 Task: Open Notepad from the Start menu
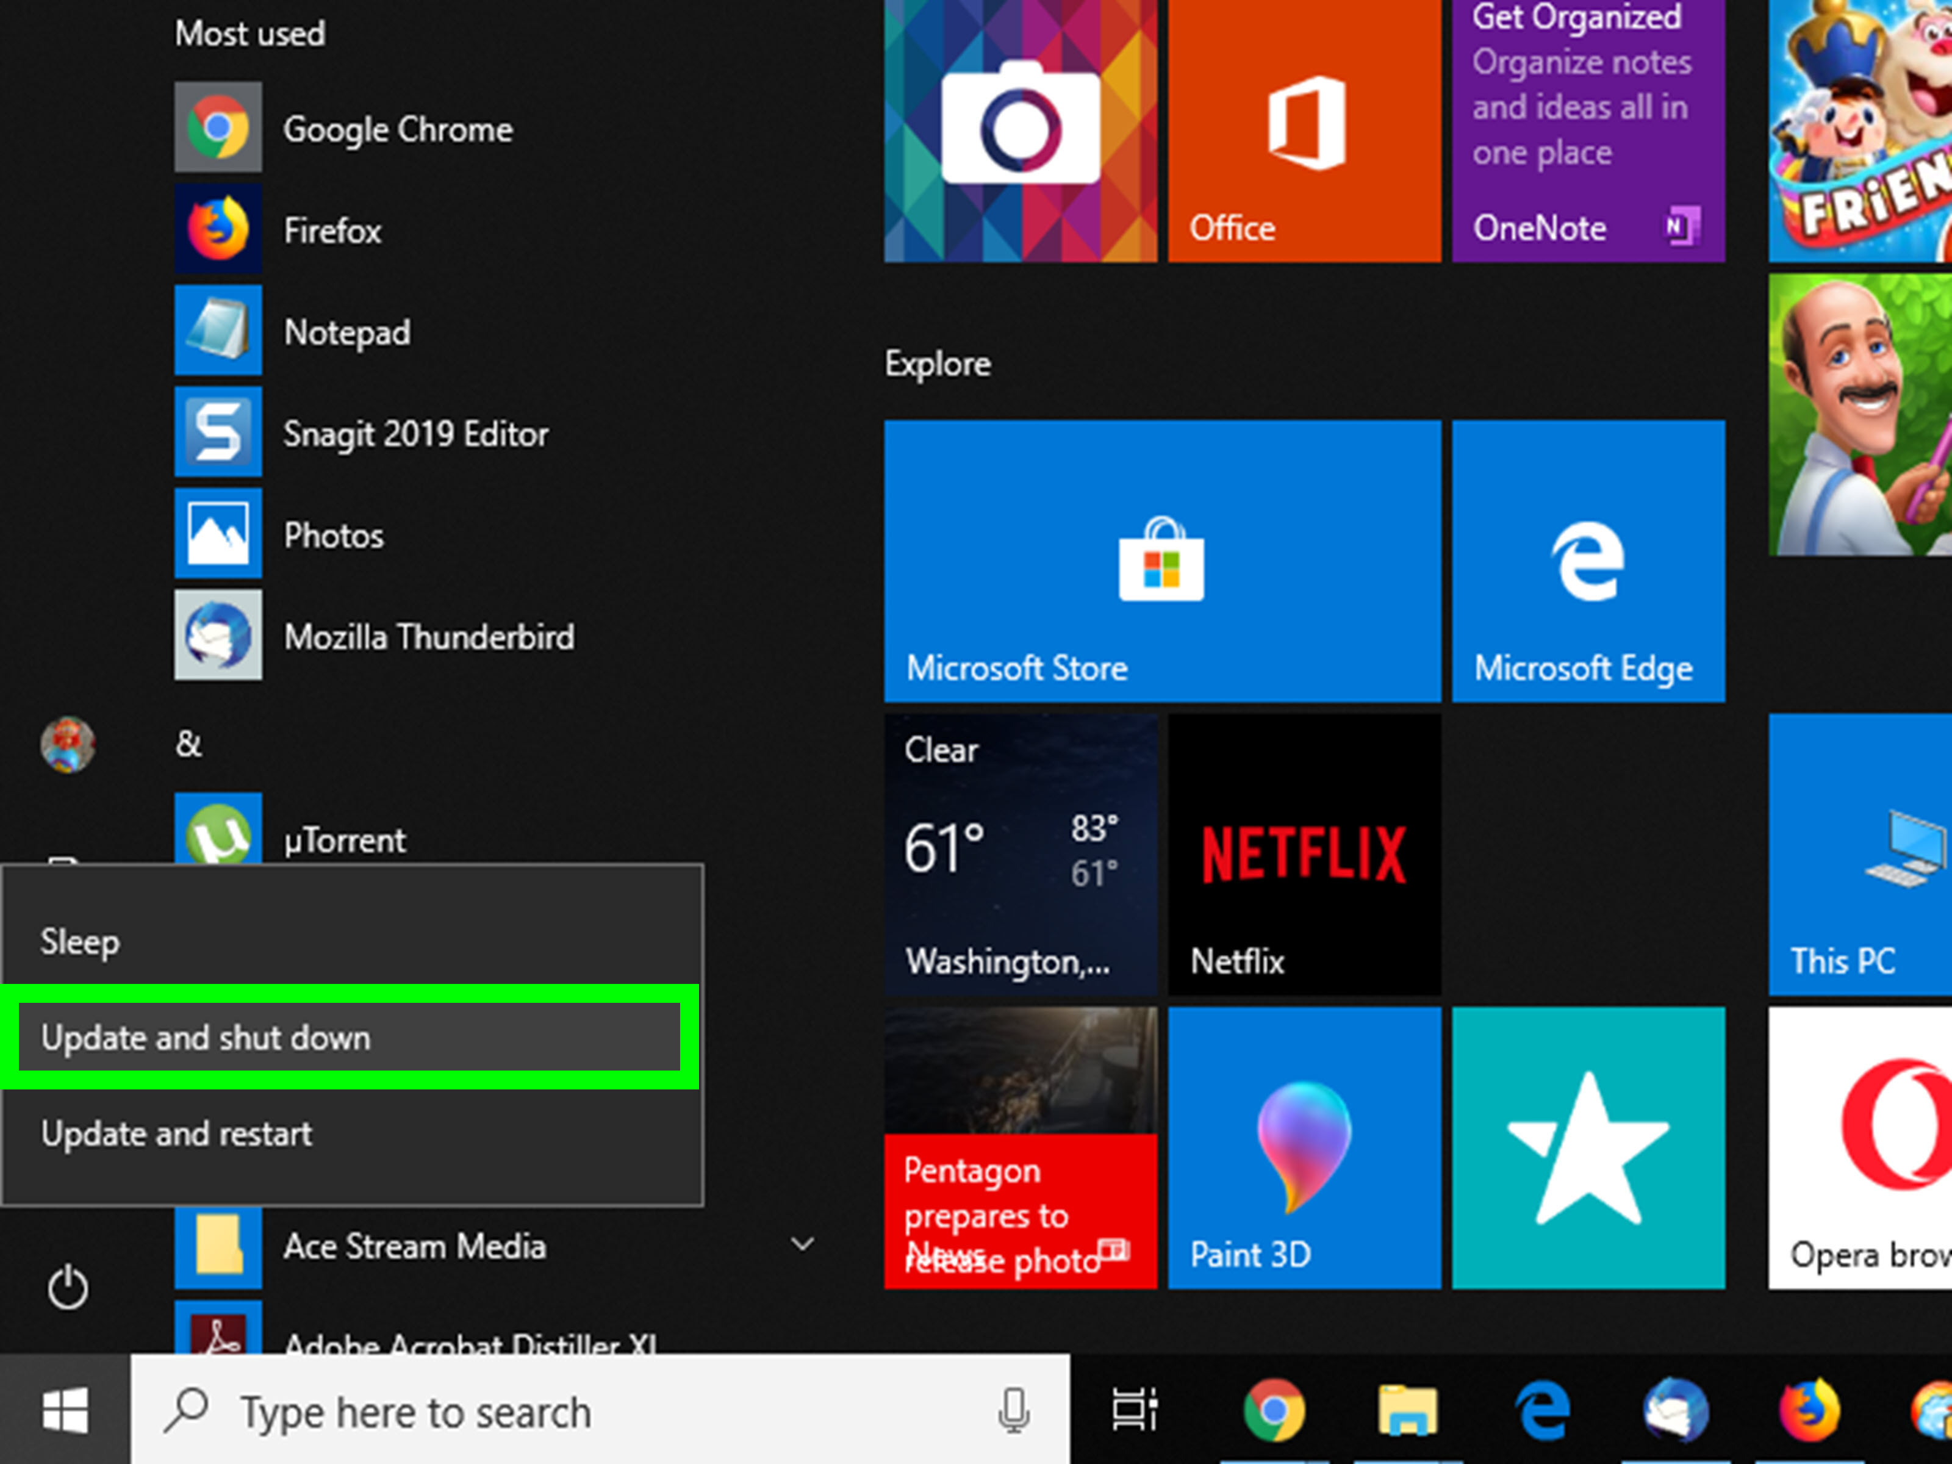[x=494, y=331]
